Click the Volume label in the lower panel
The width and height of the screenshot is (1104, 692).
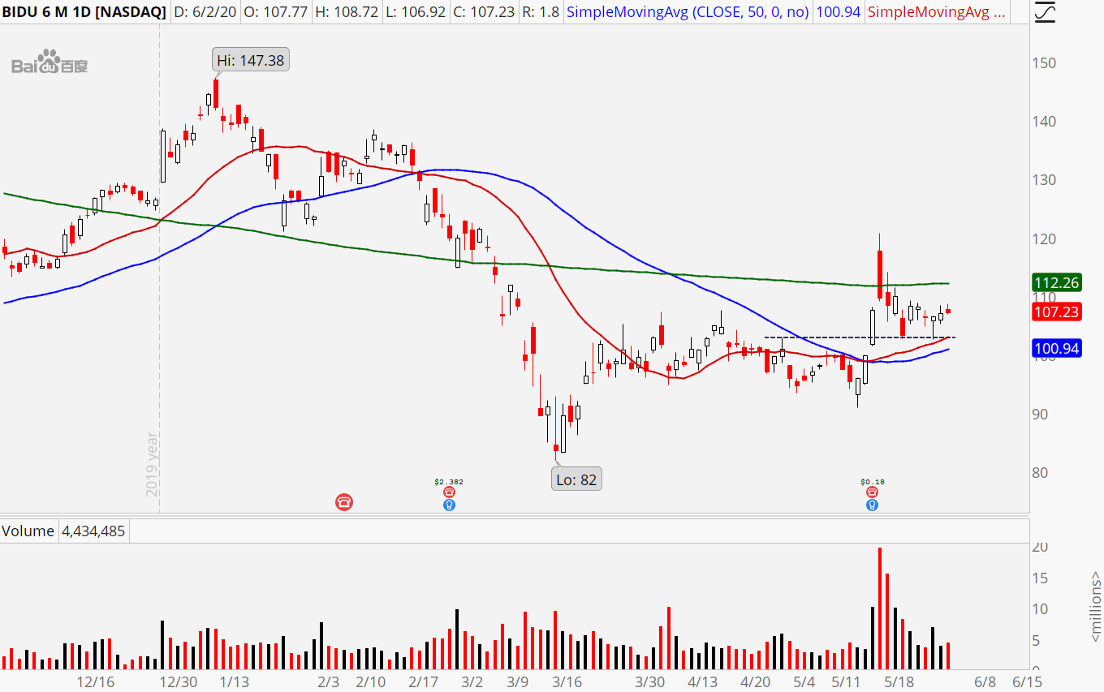[28, 531]
